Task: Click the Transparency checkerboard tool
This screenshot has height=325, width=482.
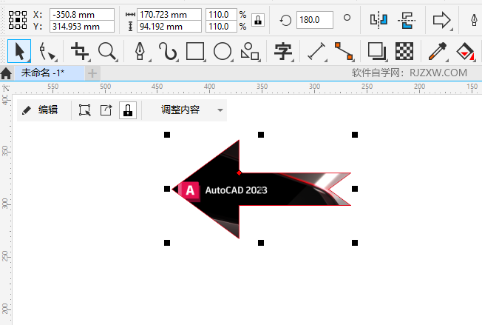Action: (x=404, y=51)
